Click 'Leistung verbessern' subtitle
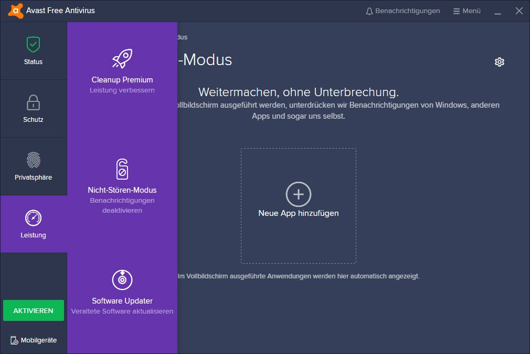The width and height of the screenshot is (530, 354). (x=122, y=90)
